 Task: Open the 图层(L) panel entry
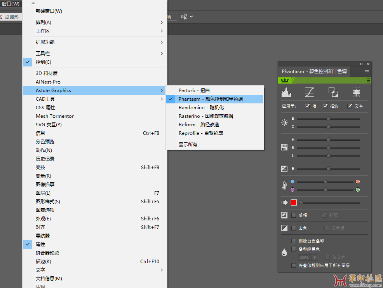pos(95,193)
